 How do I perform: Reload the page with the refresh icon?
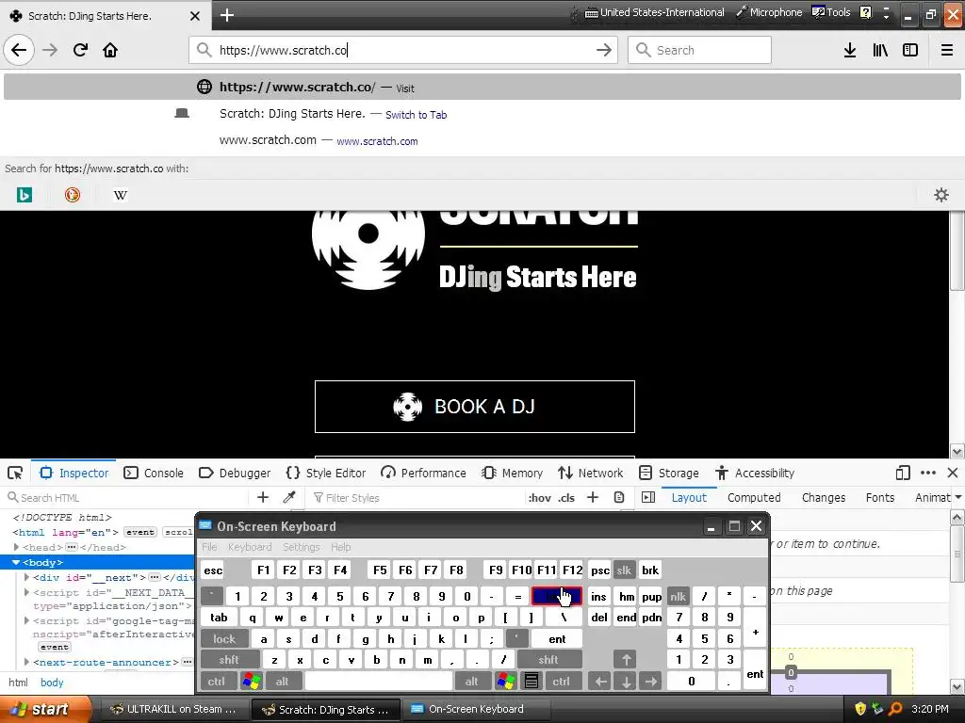80,50
